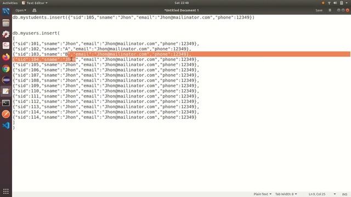
Task: Click the sid 111 line
Action: click(x=106, y=96)
